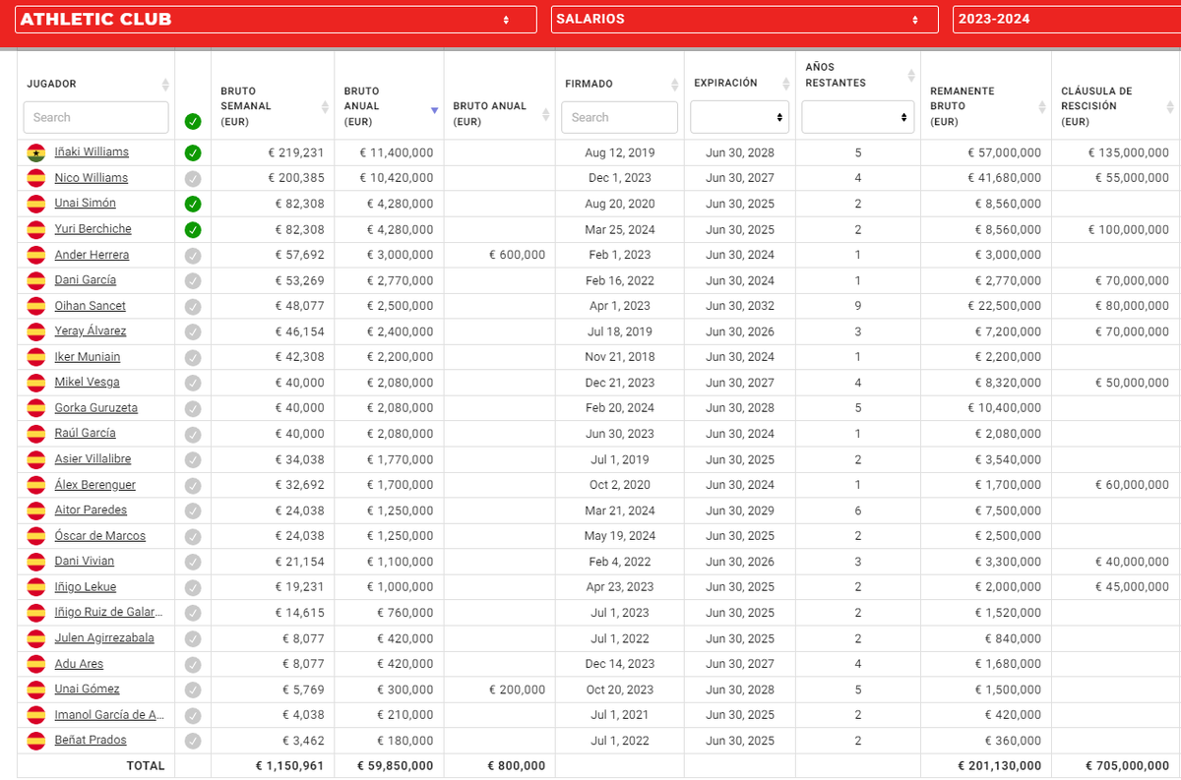This screenshot has height=780, width=1181.
Task: Open the Expiración filter dropdown
Action: pos(740,117)
